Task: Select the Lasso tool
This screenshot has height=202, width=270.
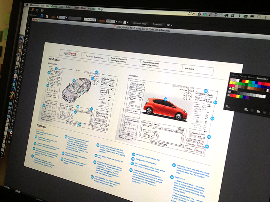Action: 27,35
